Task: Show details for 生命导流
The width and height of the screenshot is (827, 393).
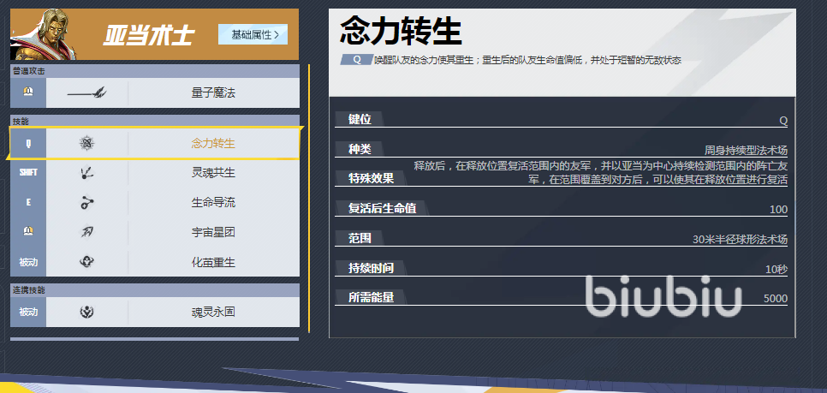Action: tap(213, 202)
